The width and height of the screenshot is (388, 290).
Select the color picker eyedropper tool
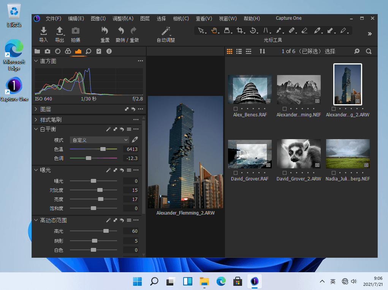[317, 31]
